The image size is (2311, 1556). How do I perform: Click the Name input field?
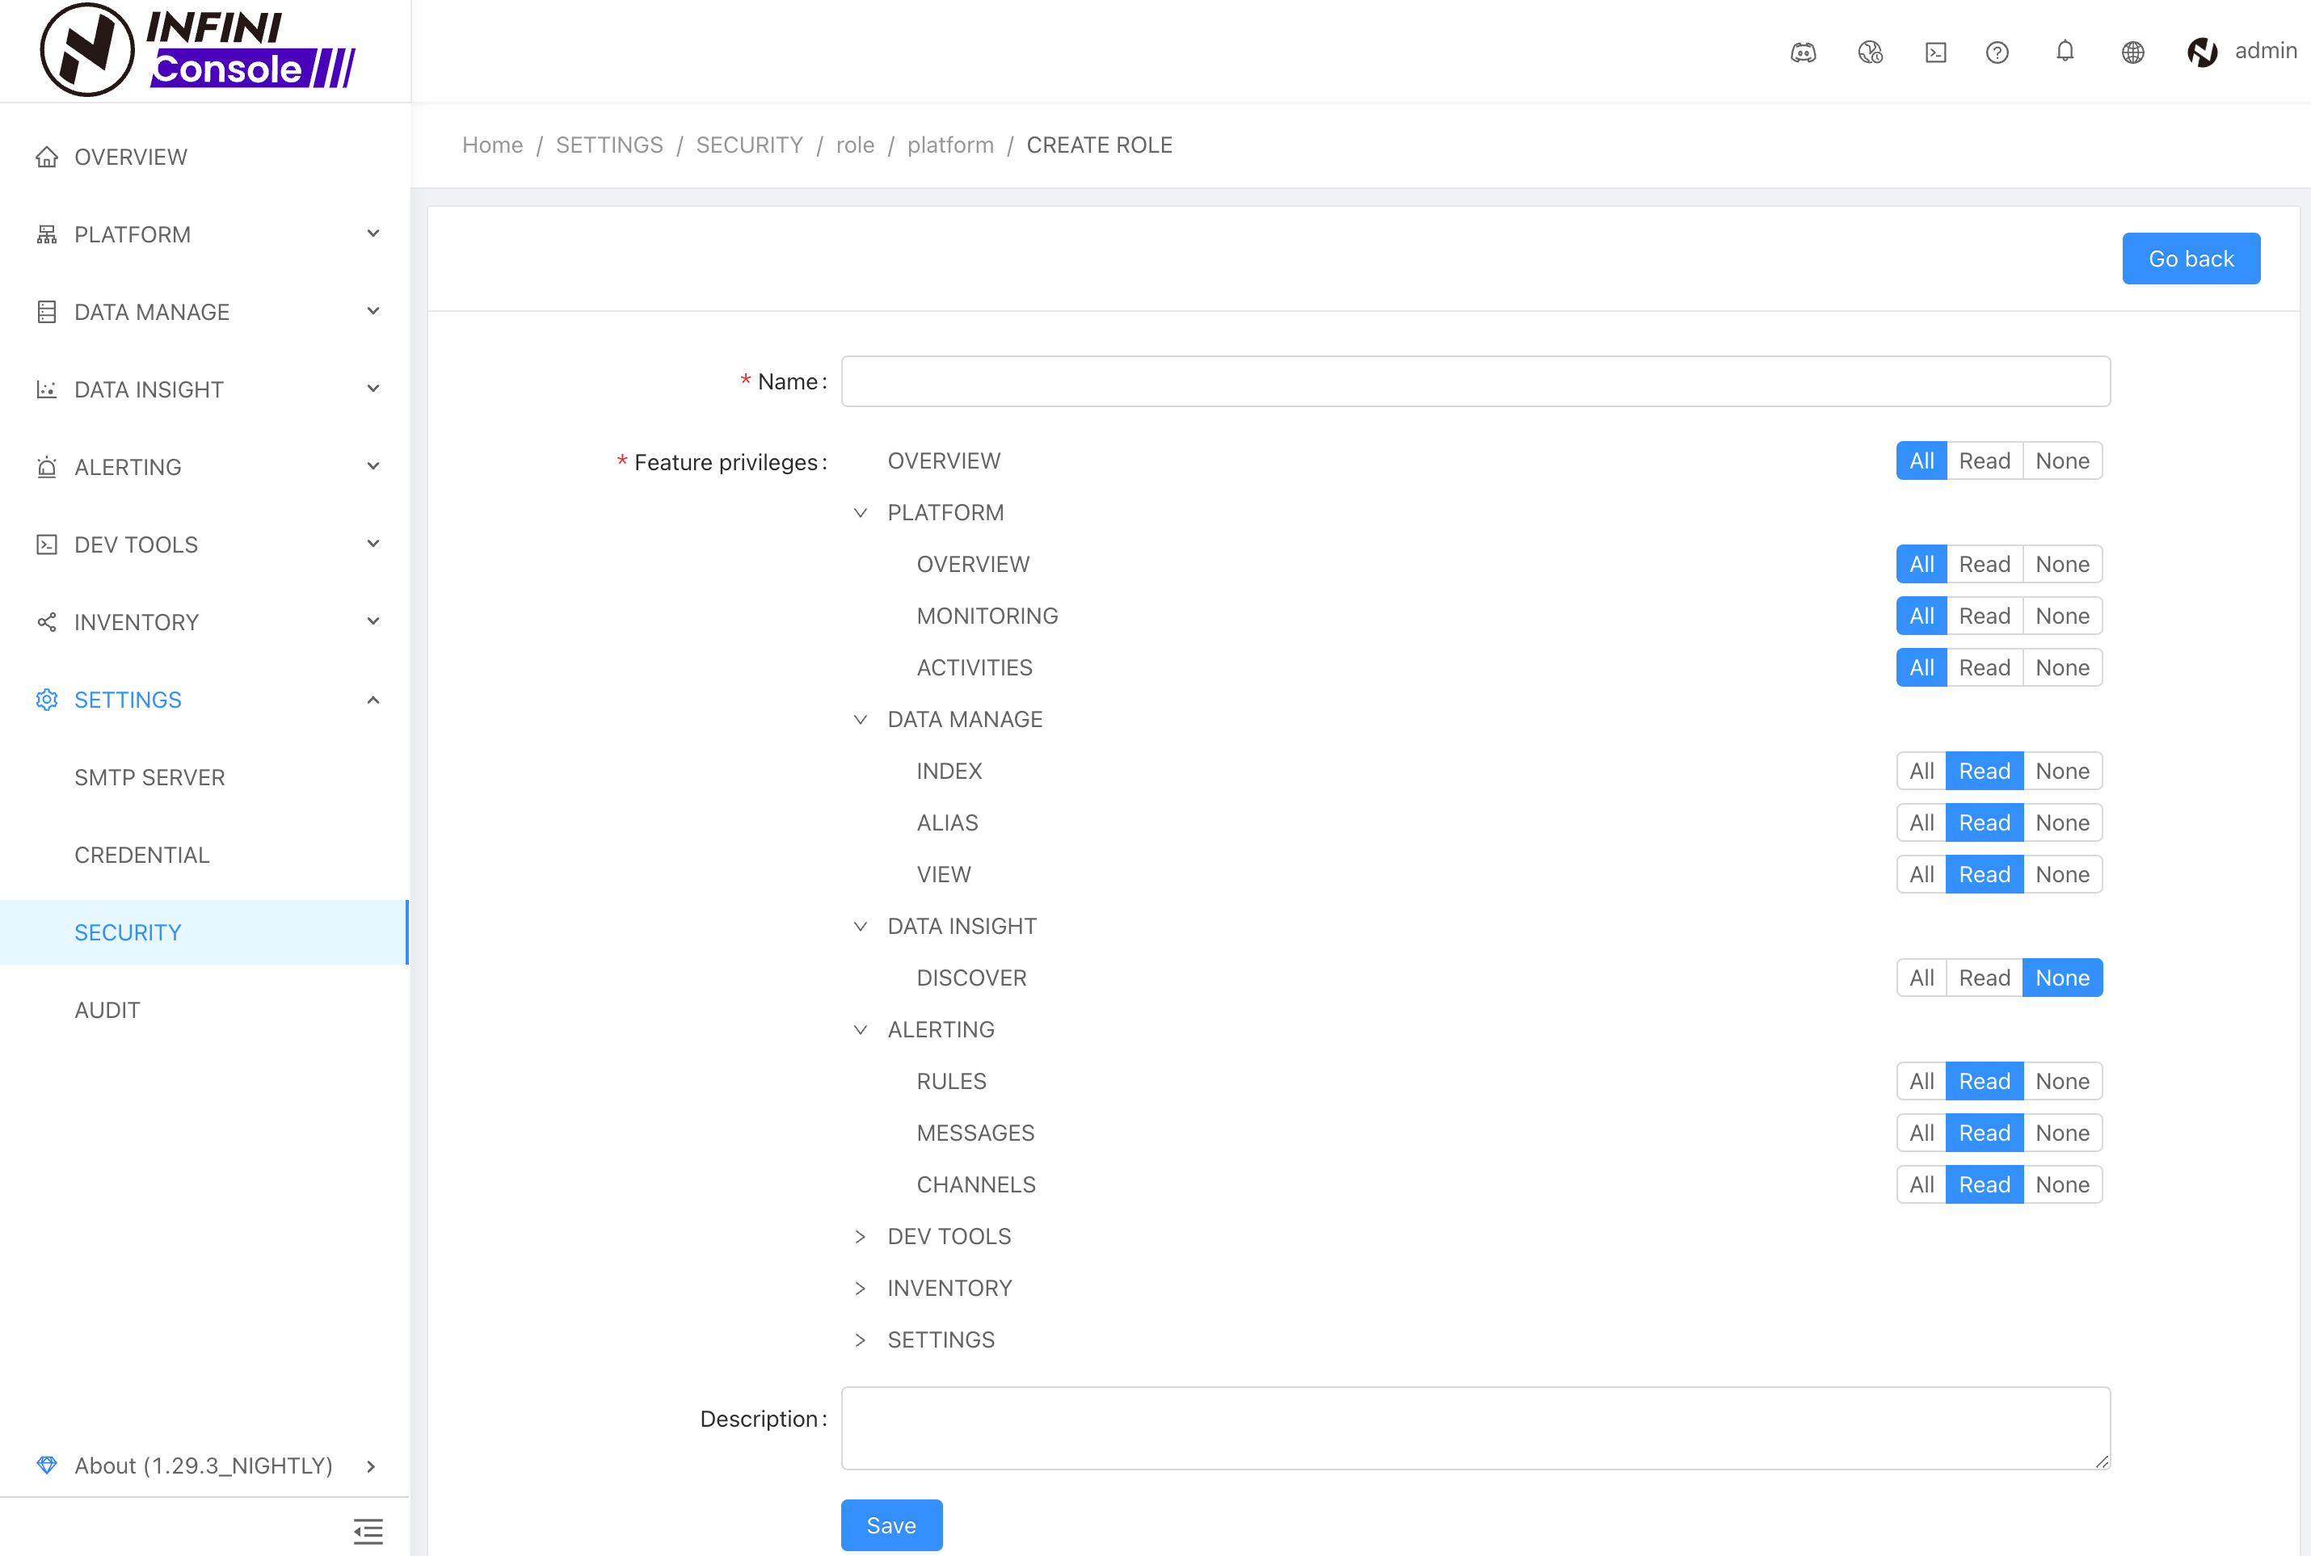pyautogui.click(x=1475, y=381)
